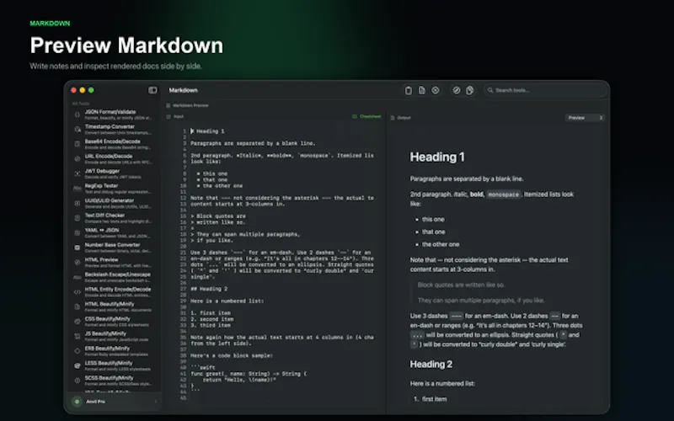Open Timestamp Converter tool

[113, 130]
